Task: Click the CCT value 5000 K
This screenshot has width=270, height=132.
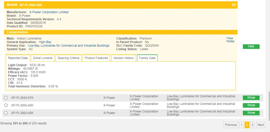Action: [x=22, y=79]
